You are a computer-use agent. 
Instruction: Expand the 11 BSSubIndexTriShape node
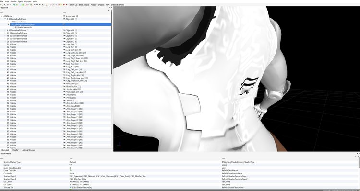pos(5,33)
